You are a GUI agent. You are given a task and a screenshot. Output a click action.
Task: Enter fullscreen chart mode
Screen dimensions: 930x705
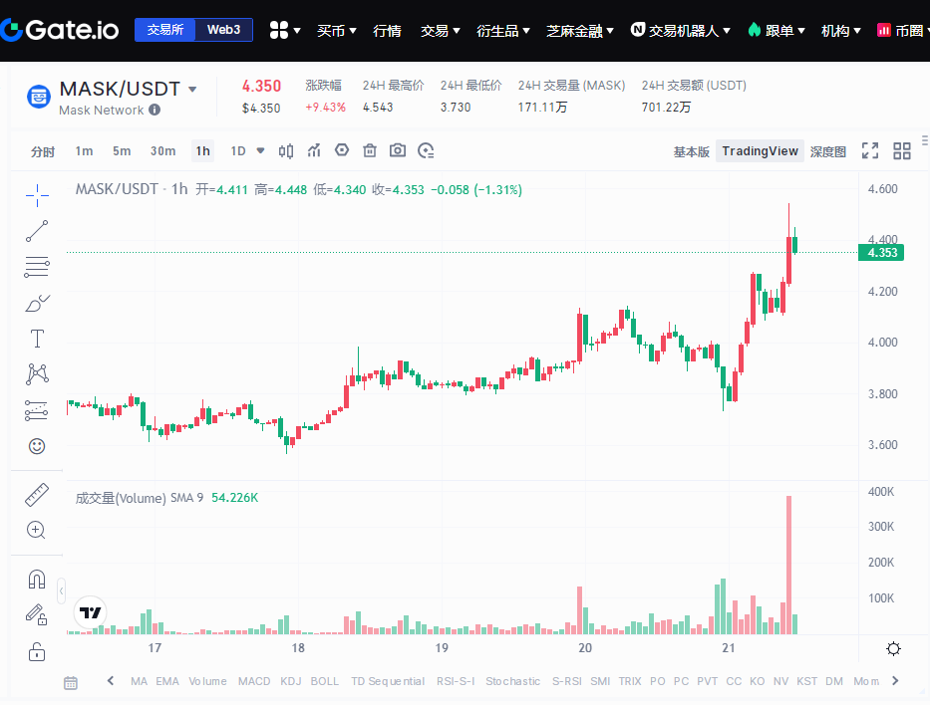(x=870, y=151)
